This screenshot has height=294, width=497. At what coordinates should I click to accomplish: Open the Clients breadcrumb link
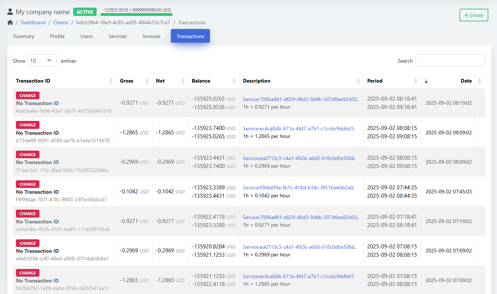pos(60,22)
